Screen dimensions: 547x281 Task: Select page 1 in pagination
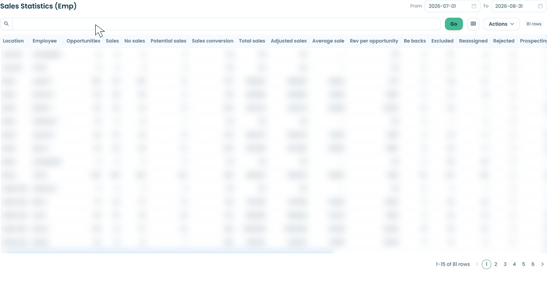coord(486,264)
